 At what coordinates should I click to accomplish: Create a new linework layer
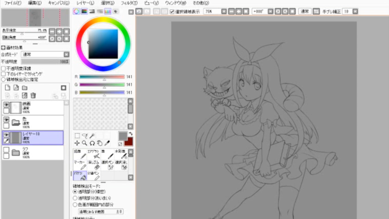click(16, 88)
